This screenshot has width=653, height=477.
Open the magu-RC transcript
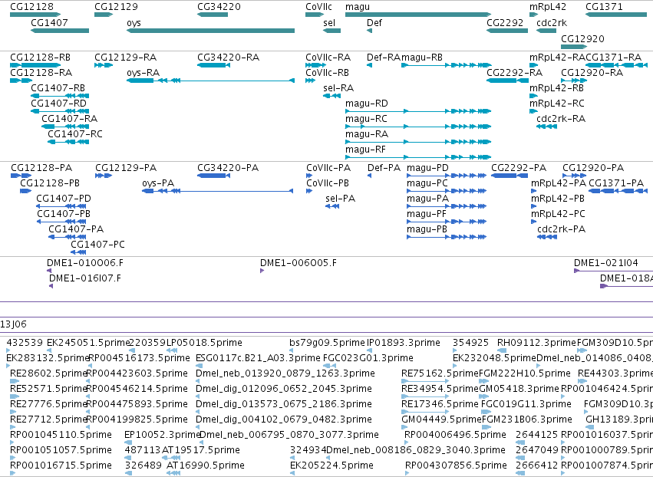pos(367,119)
